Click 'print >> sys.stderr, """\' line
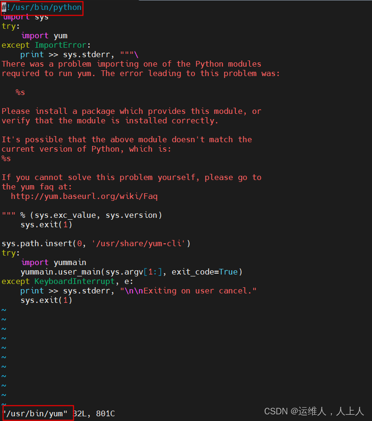 click(x=79, y=54)
